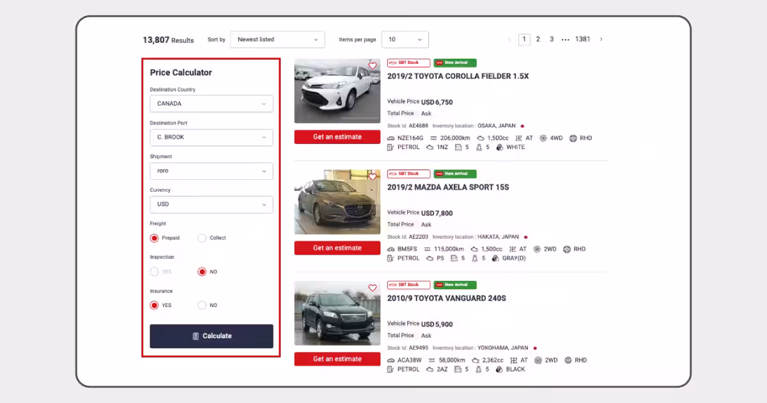Get an estimate for Toyota Corolla Fielder
The width and height of the screenshot is (767, 403).
[x=337, y=137]
